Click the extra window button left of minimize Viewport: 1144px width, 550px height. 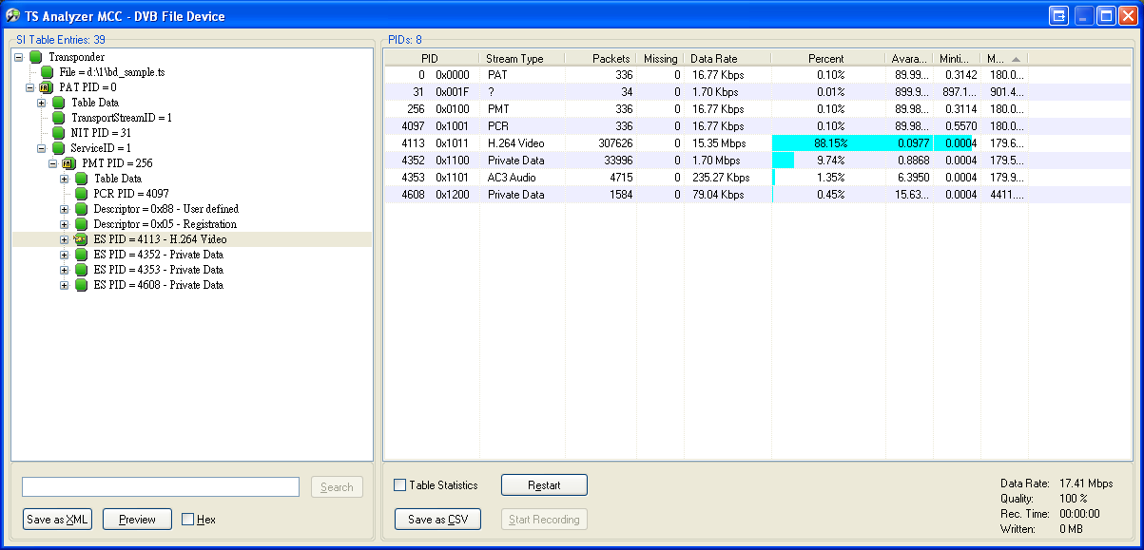pos(1059,16)
